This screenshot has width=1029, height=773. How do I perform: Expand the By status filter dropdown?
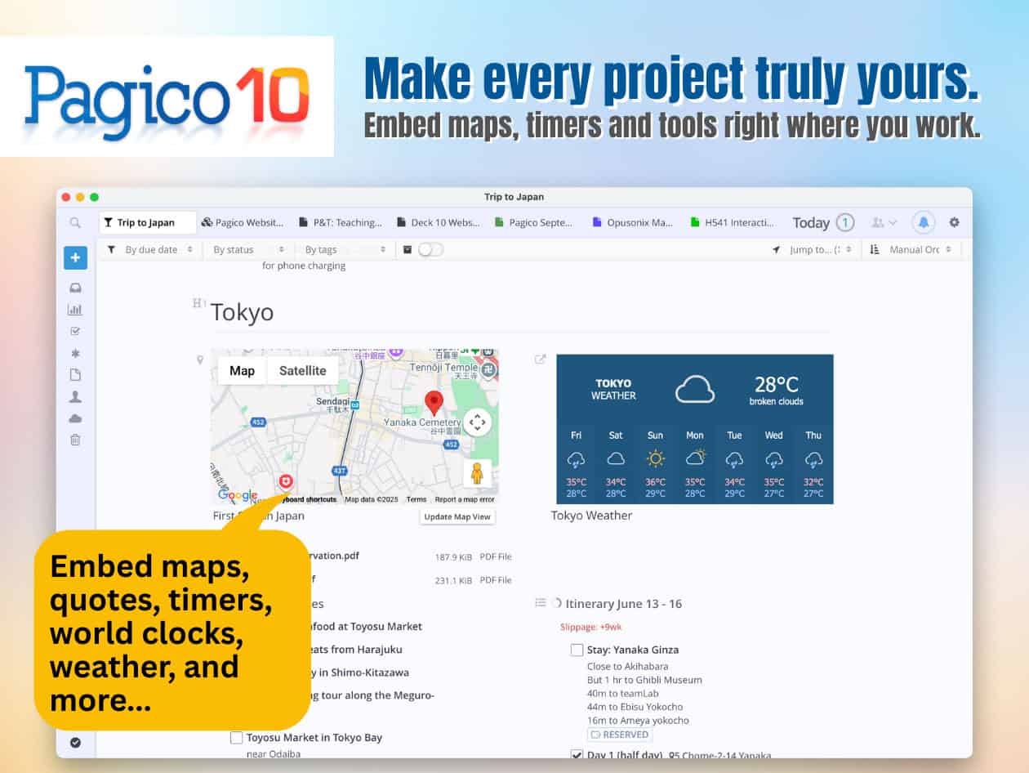(248, 250)
